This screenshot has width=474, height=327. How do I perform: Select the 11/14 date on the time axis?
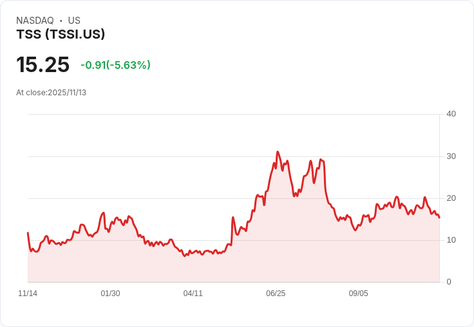(x=28, y=294)
